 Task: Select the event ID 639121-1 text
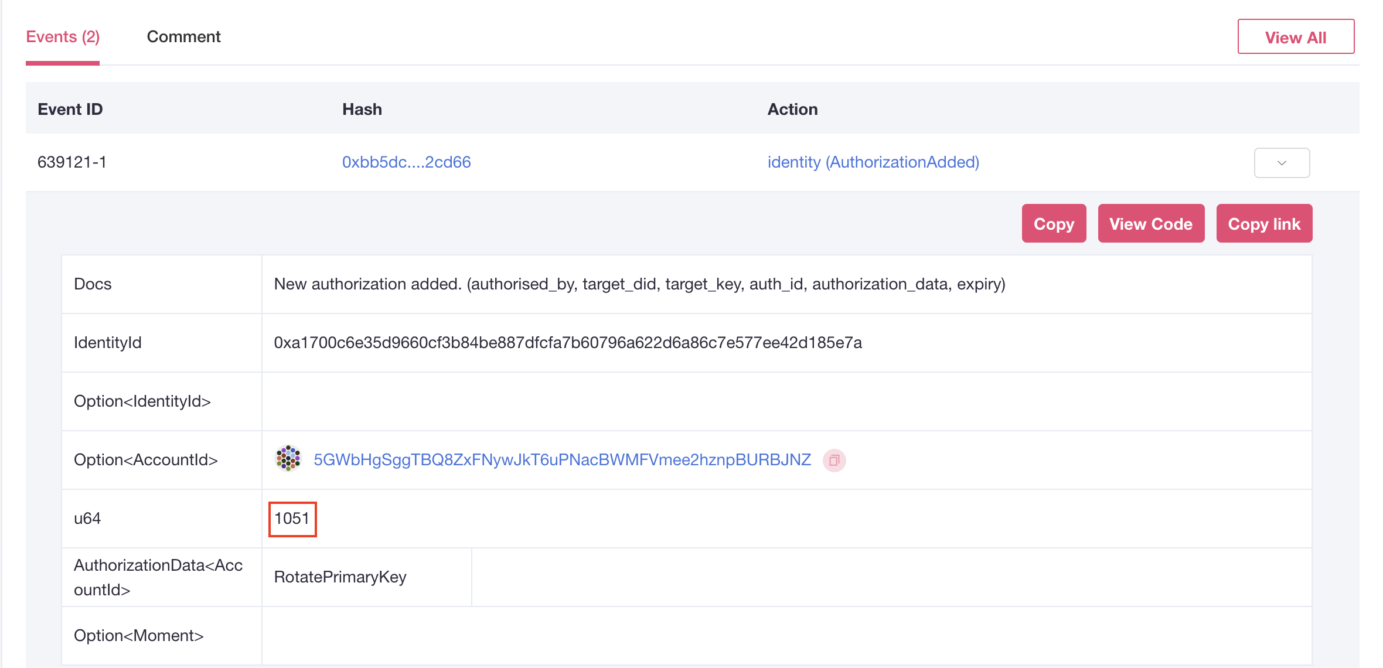pos(72,162)
